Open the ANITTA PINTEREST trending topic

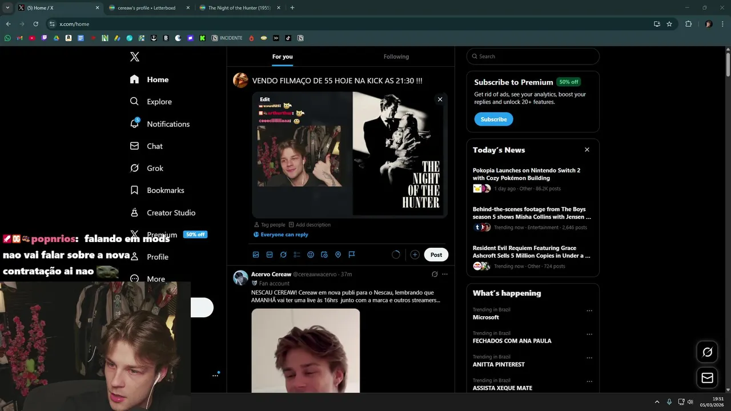(499, 364)
